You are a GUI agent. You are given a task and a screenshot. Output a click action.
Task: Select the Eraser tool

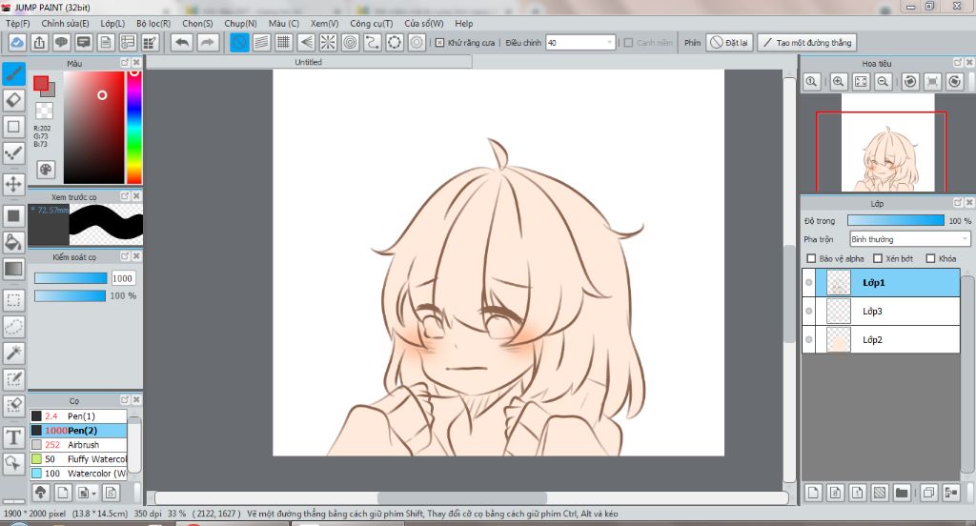point(13,100)
